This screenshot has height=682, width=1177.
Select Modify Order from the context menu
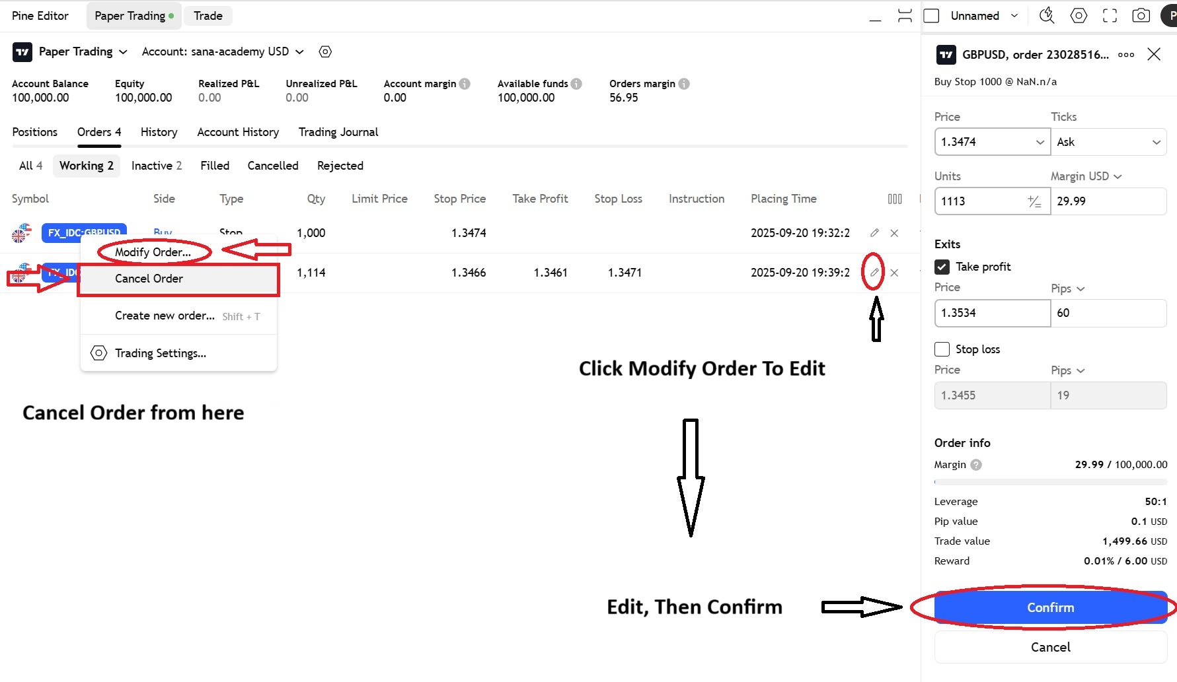pos(153,252)
